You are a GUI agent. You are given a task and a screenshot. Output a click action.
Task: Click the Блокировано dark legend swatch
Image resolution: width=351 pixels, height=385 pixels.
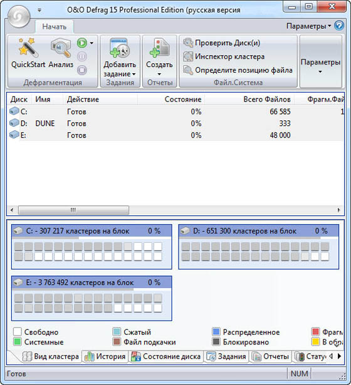[216, 342]
